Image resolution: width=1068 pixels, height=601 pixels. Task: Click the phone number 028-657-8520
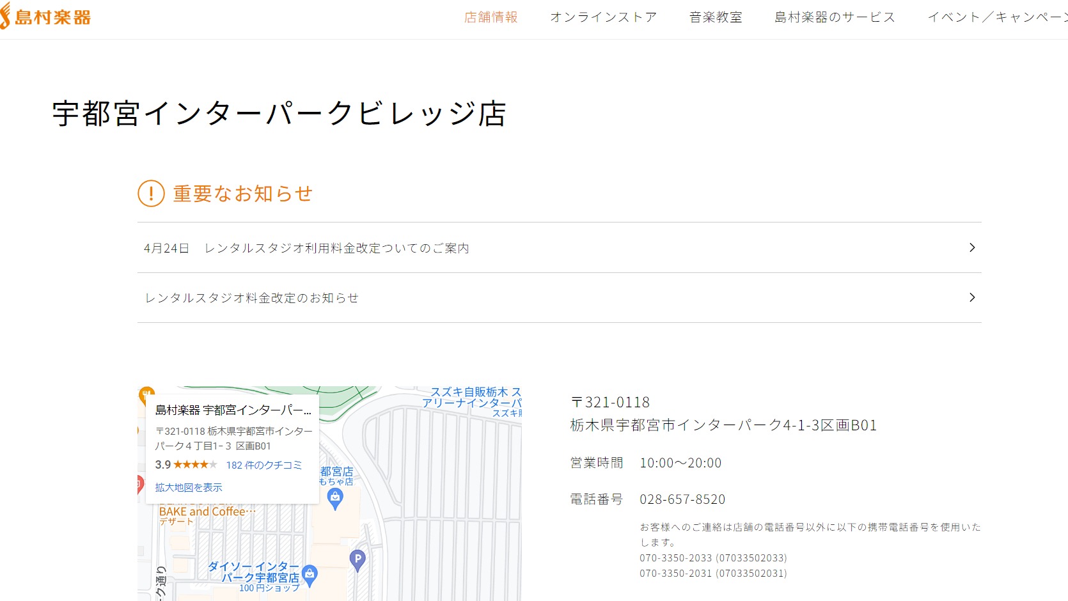[682, 499]
